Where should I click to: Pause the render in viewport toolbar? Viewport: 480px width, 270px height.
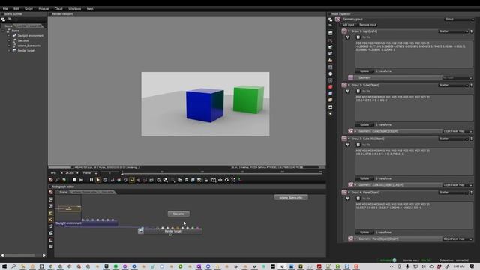(x=91, y=180)
